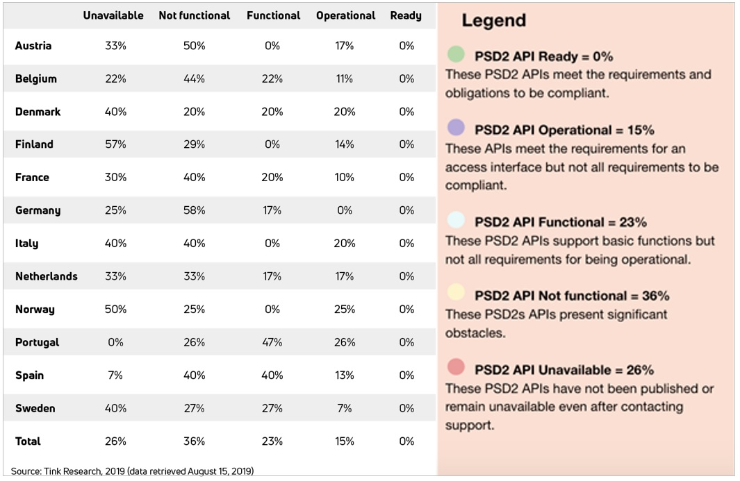Click Finland's 57% Unavailable cell

pos(115,144)
